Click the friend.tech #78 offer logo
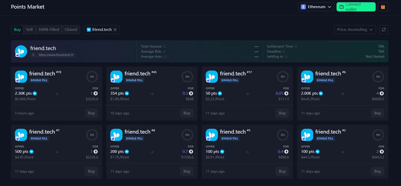Viewport: 401px width, 186px height. pos(21,77)
